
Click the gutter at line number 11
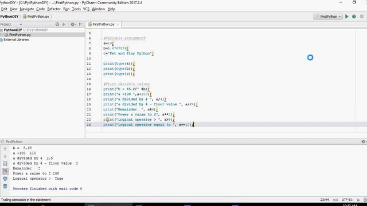tap(89, 64)
